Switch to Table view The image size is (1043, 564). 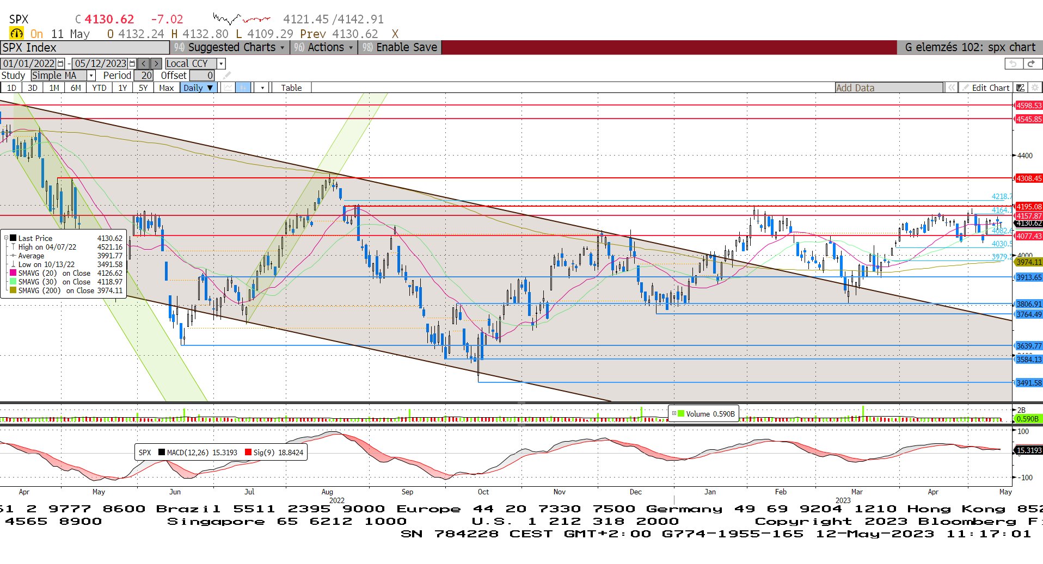(291, 88)
